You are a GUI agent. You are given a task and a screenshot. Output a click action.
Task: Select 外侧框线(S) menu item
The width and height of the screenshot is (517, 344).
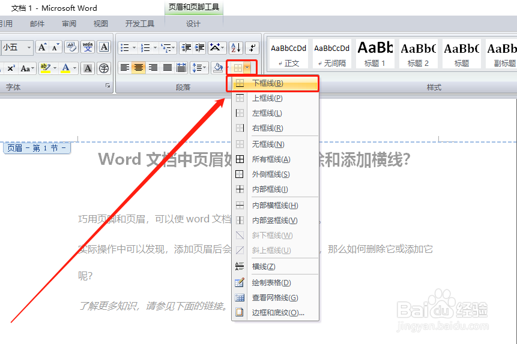(275, 174)
